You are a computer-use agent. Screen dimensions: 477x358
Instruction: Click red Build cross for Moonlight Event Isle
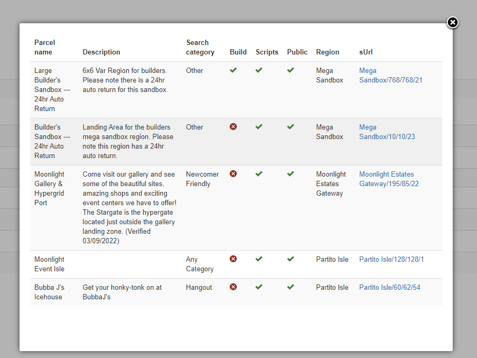(233, 259)
